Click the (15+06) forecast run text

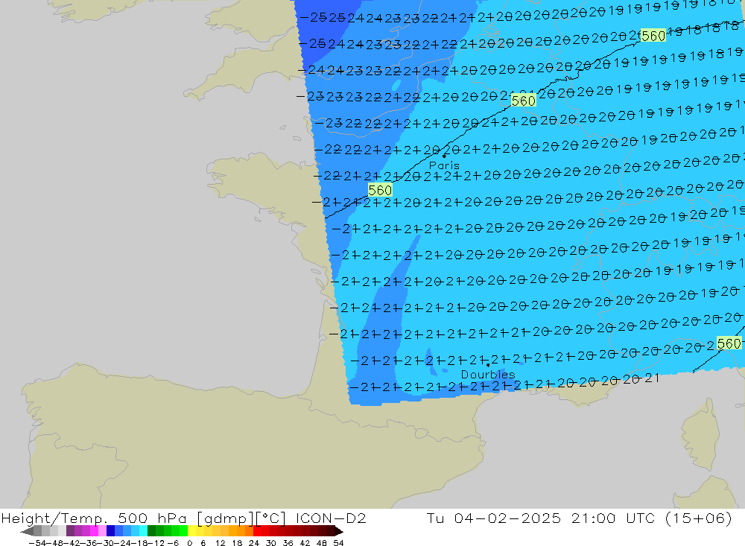699,518
